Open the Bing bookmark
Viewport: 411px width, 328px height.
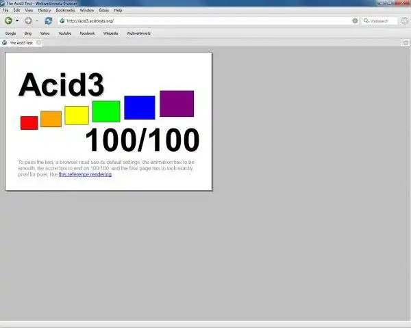click(x=28, y=33)
